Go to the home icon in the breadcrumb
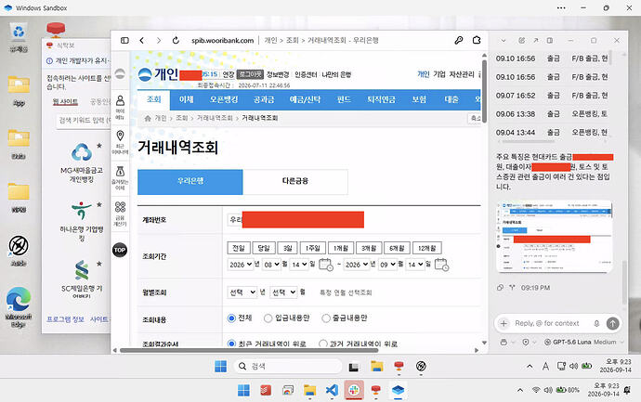The image size is (641, 402). [148, 118]
